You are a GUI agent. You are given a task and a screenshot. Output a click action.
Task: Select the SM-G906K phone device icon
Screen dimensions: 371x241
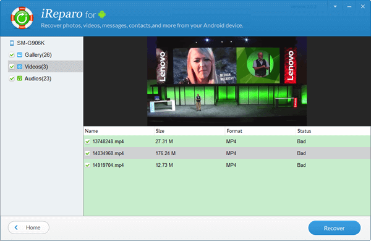point(12,43)
